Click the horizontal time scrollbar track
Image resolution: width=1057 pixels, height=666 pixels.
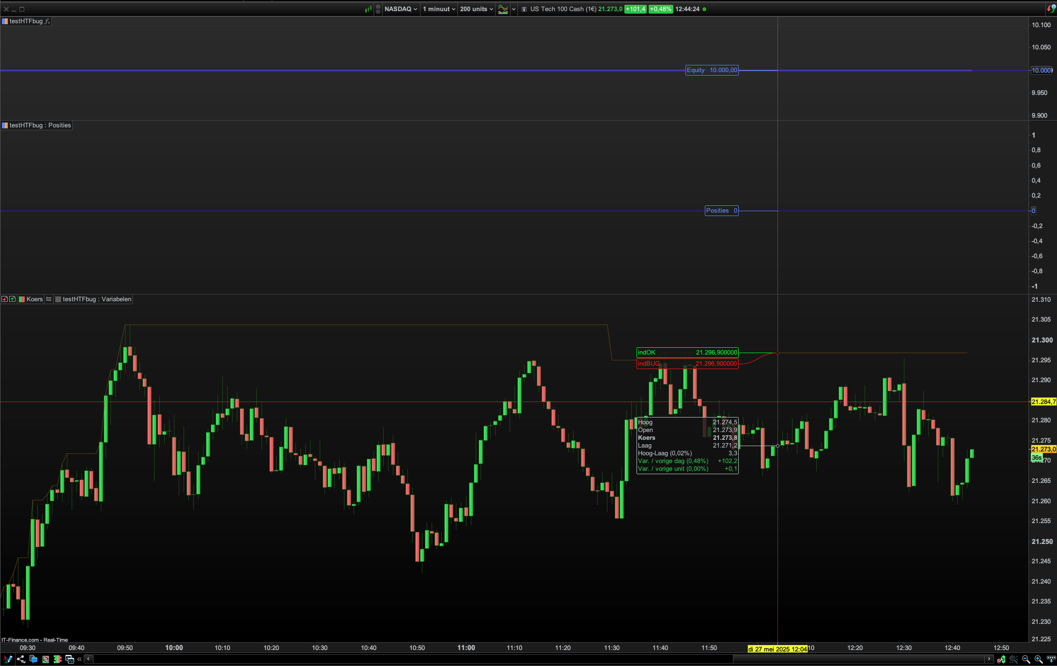tap(412, 659)
